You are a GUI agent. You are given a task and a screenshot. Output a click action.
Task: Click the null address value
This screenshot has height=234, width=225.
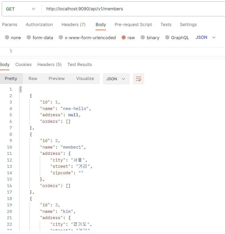73,115
